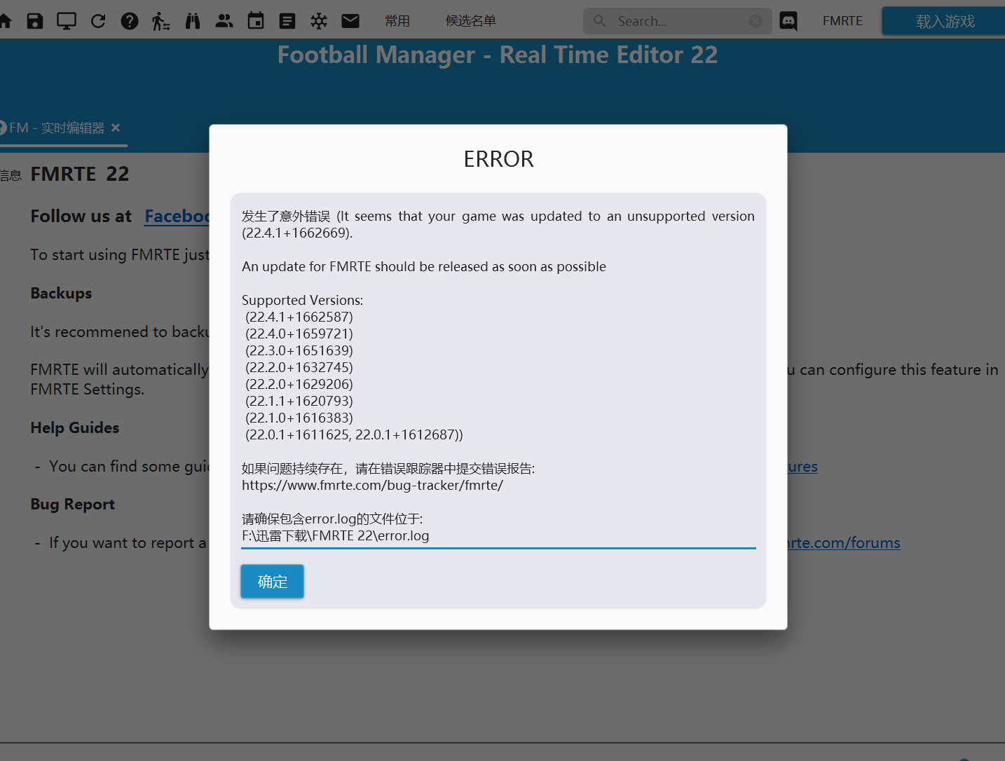This screenshot has width=1005, height=761.
Task: Click the 载入游戏 load game button
Action: (x=945, y=21)
